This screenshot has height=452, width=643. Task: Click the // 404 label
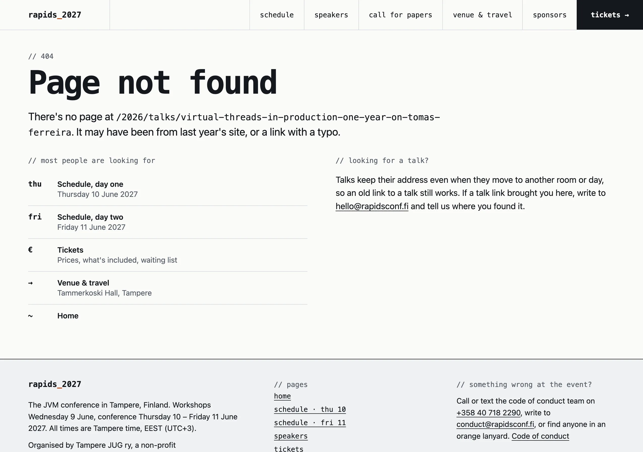click(x=41, y=56)
